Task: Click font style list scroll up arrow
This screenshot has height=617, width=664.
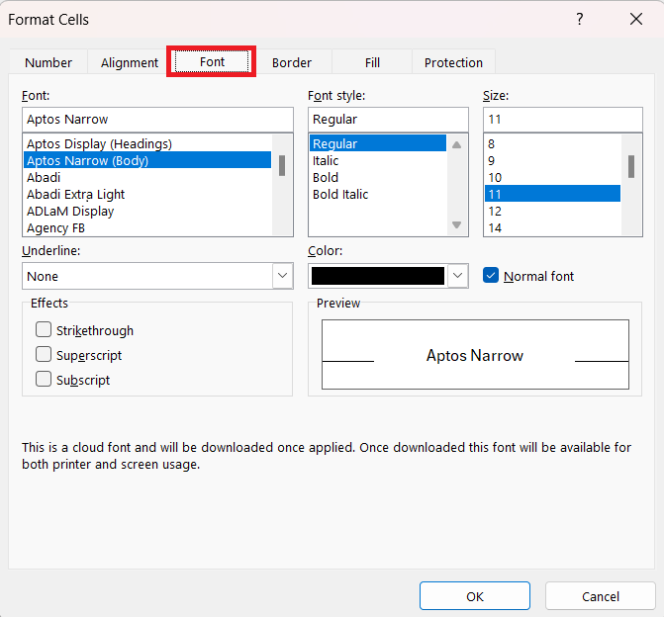Action: tap(456, 144)
